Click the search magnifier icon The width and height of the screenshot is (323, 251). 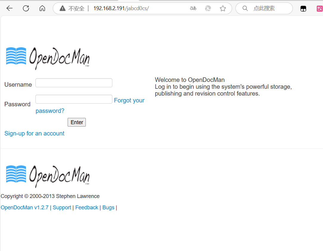point(245,8)
